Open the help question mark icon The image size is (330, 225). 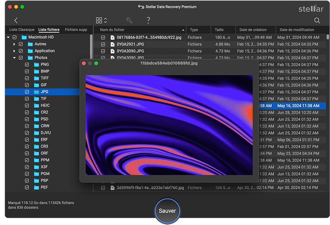tap(149, 20)
